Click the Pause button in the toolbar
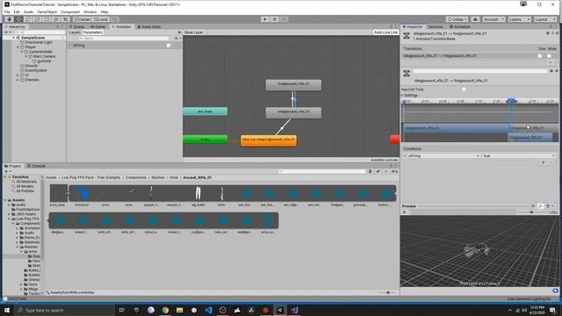This screenshot has height=316, width=562. (275, 19)
